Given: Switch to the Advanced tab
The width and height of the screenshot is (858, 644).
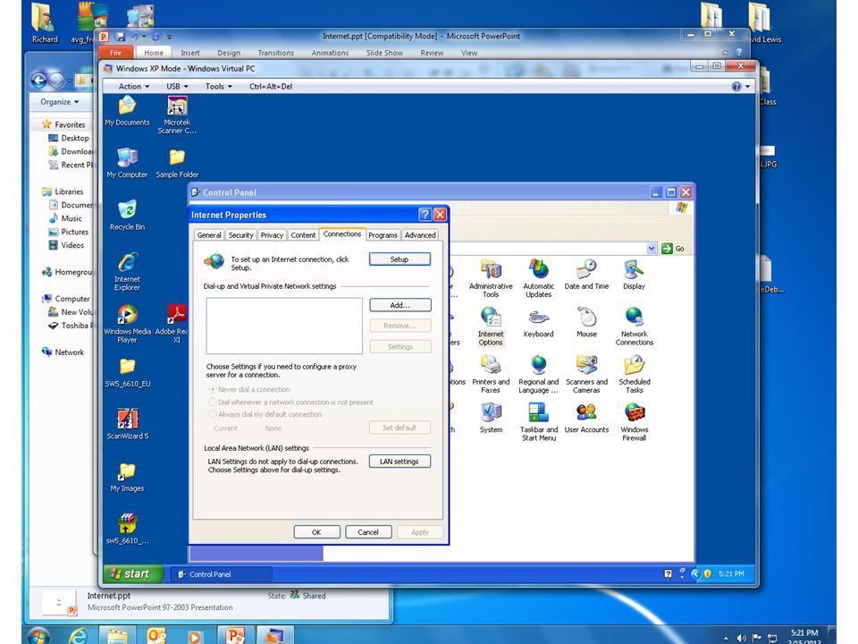Looking at the screenshot, I should [420, 235].
